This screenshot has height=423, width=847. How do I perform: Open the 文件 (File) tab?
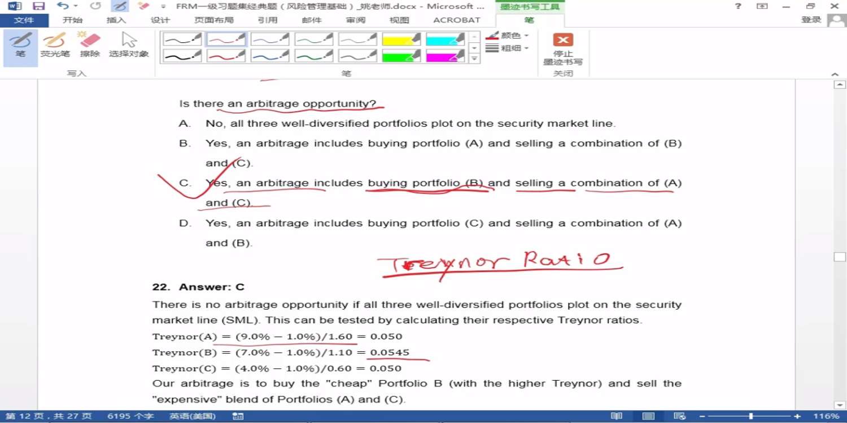coord(24,20)
